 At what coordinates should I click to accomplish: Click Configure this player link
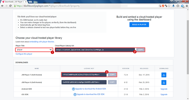tap(24, 54)
